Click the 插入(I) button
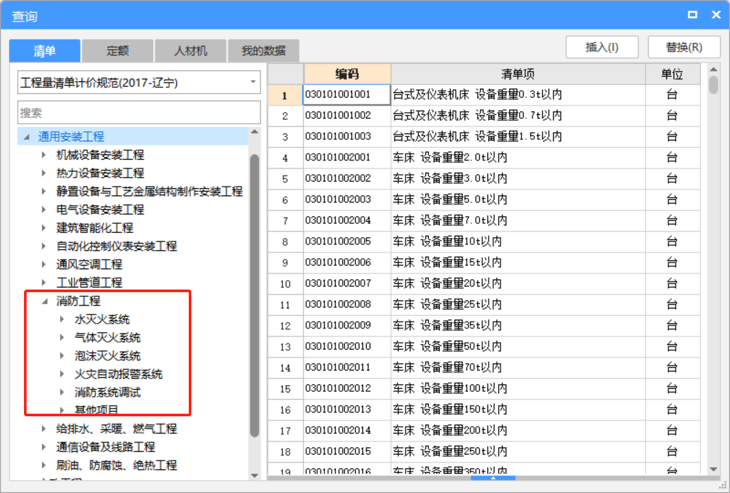730x493 pixels. tap(602, 47)
